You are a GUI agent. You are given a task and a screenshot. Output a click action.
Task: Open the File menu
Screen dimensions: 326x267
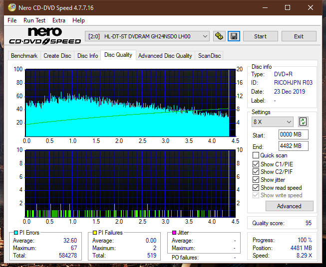coord(12,20)
